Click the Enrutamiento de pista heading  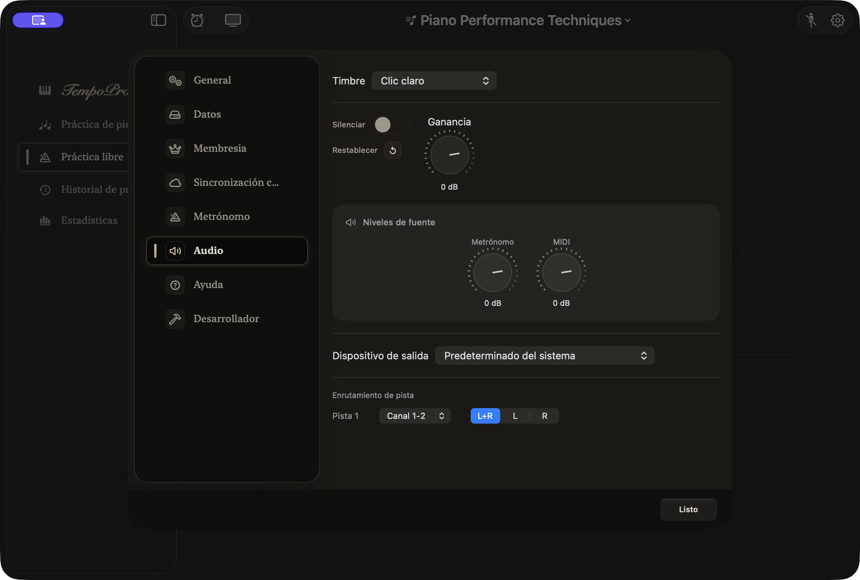[373, 395]
